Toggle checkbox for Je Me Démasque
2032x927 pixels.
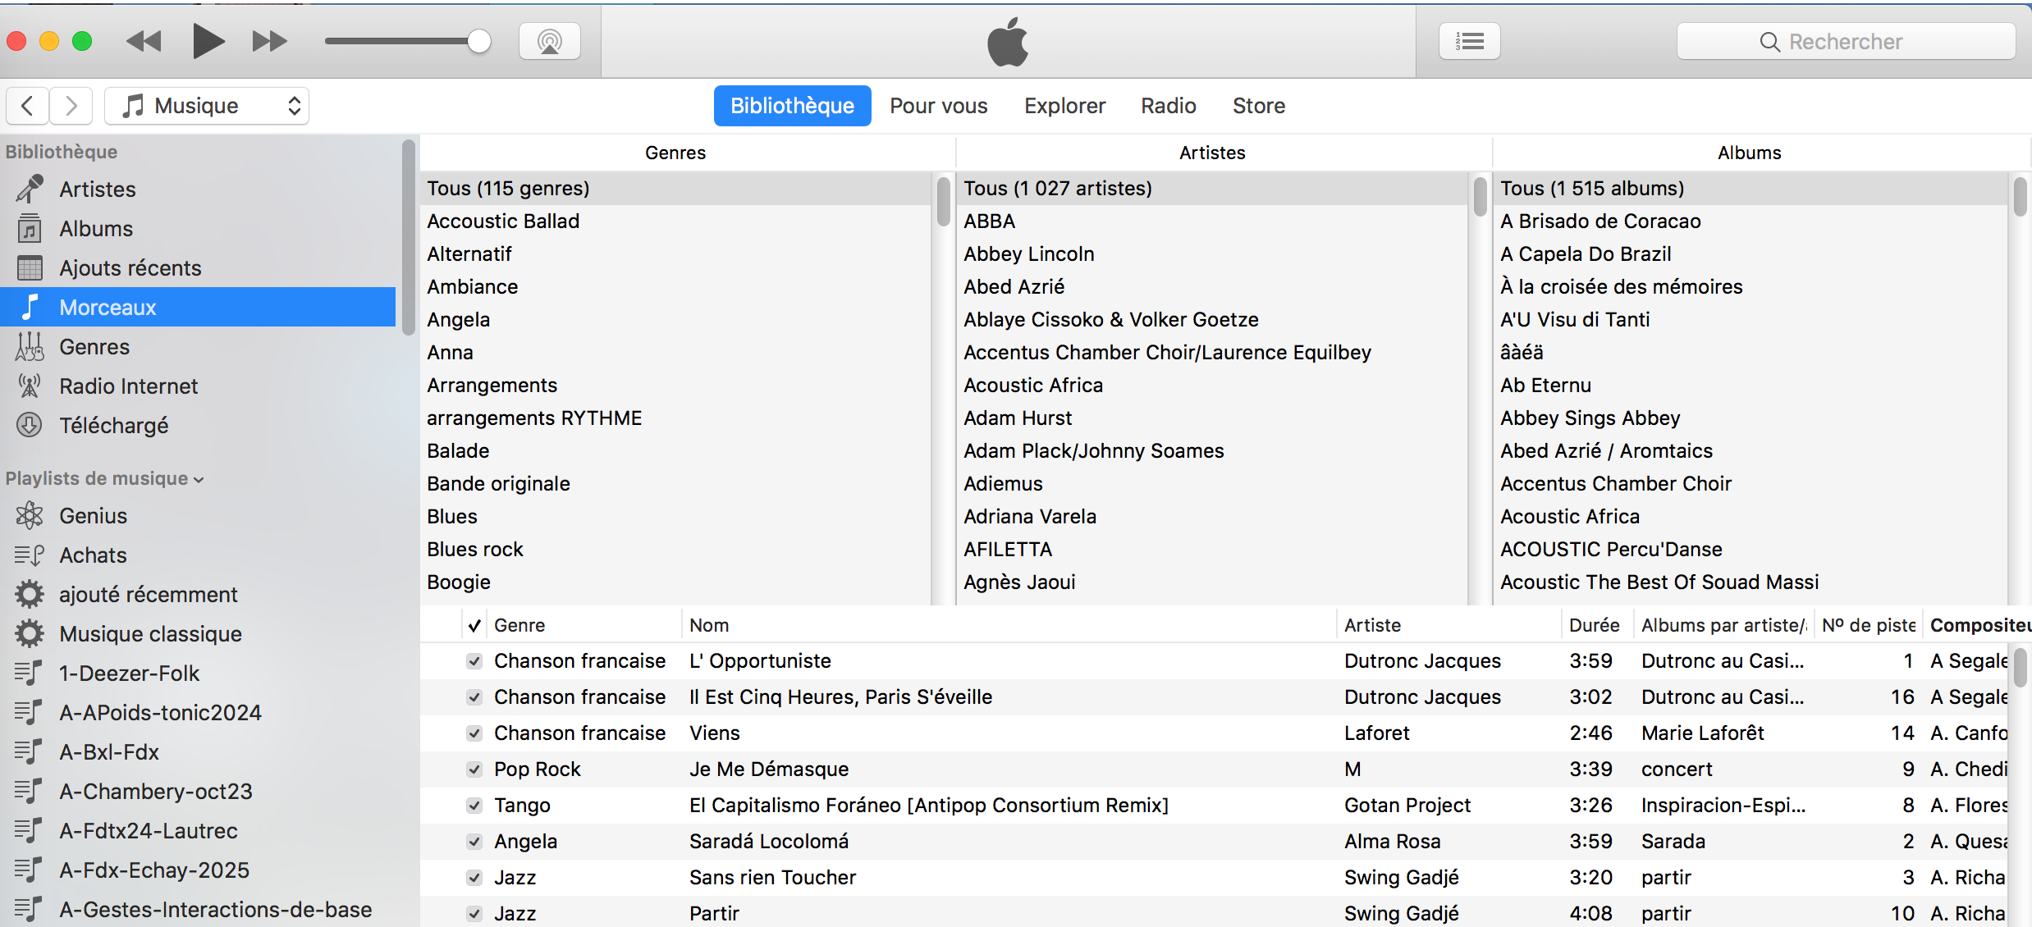pos(474,769)
